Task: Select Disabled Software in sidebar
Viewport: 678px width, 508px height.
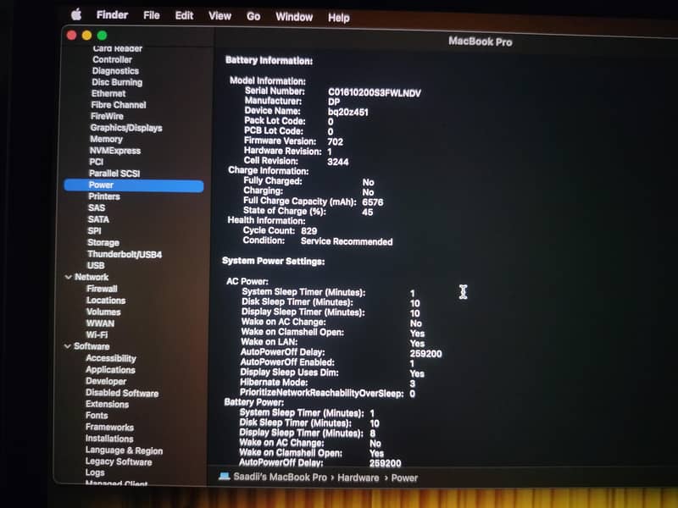Action: (x=122, y=393)
